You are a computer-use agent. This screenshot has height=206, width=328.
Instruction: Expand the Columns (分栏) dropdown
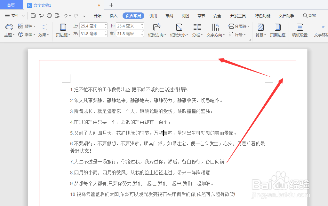(202, 35)
